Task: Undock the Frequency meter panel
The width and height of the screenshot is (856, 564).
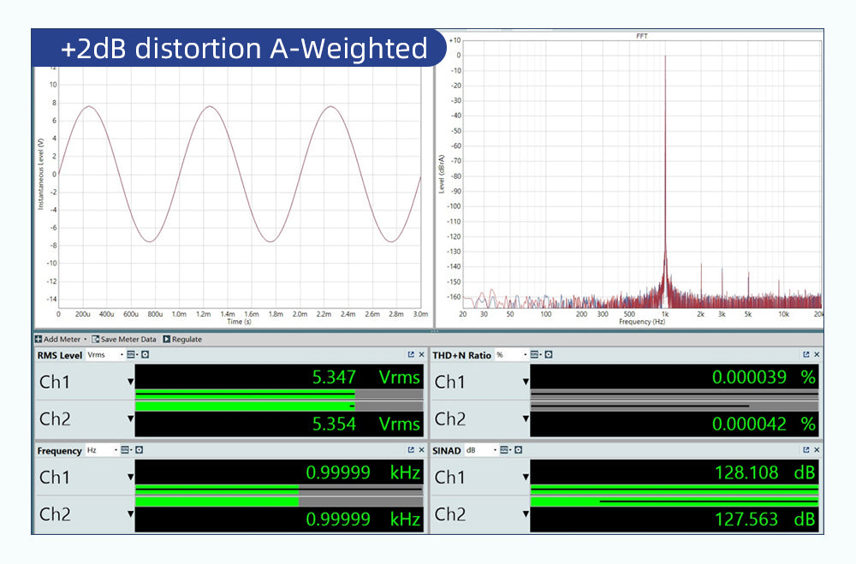Action: click(411, 450)
